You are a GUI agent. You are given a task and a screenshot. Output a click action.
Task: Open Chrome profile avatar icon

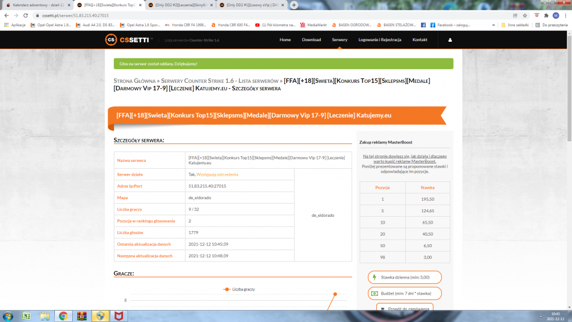click(555, 15)
